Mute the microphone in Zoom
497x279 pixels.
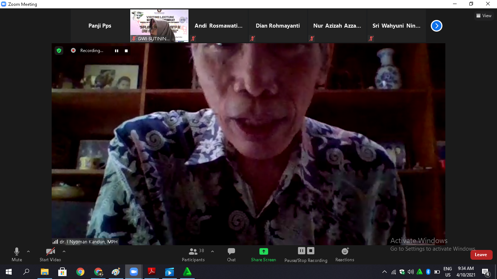coord(17,254)
